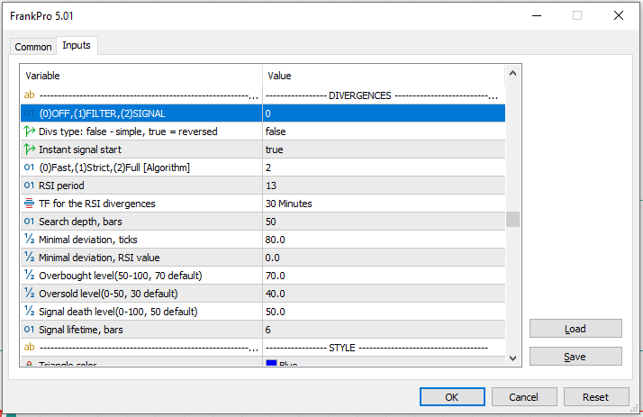Open the 30 Minutes timeframe dropdown value
The image size is (643, 417).
(x=383, y=204)
